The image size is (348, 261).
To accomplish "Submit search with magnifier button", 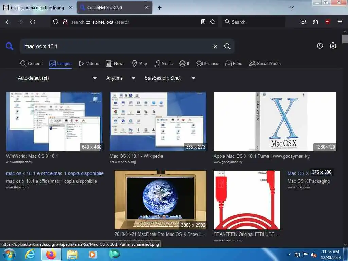I will tap(227, 46).
